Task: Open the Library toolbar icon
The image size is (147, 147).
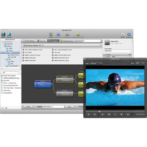Action: (x=51, y=34)
